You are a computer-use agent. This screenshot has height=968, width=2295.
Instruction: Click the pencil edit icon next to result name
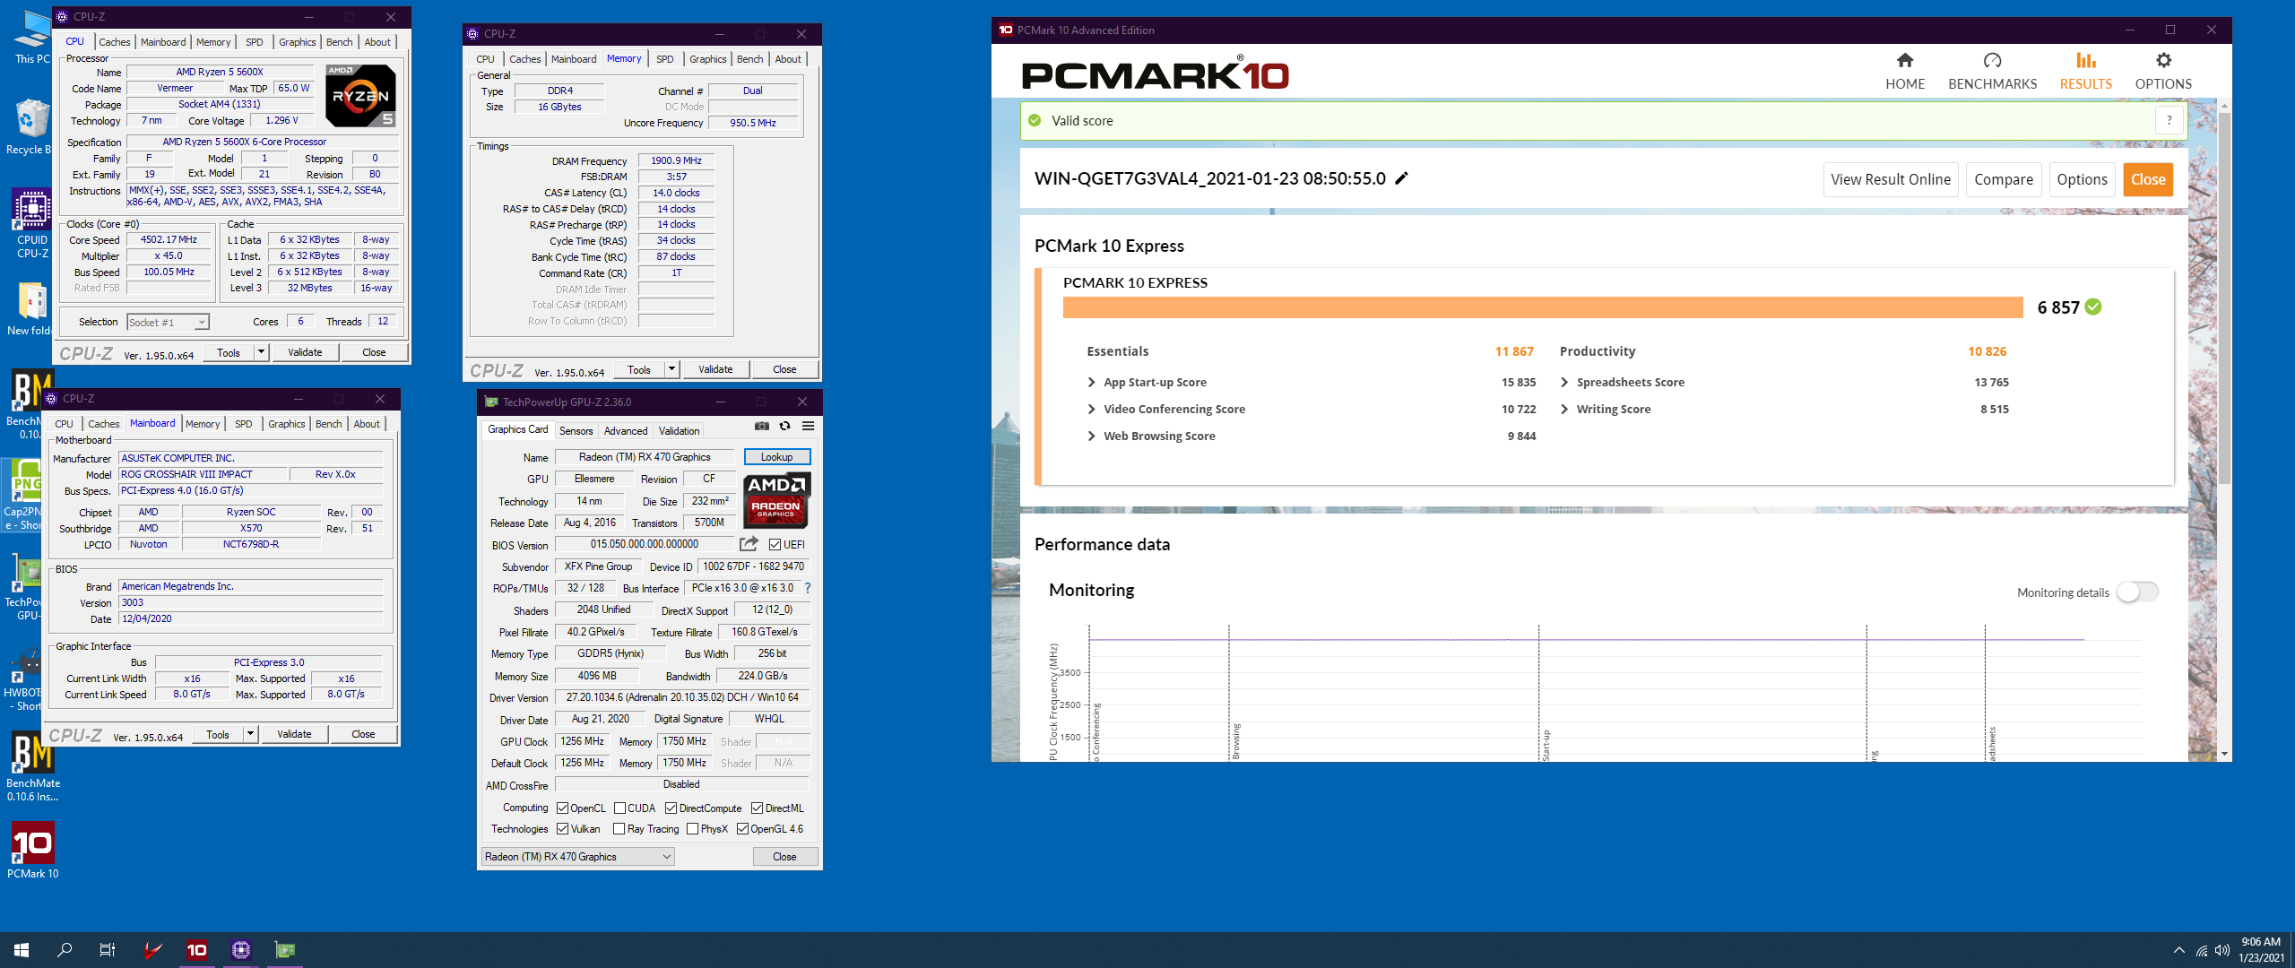(1402, 178)
